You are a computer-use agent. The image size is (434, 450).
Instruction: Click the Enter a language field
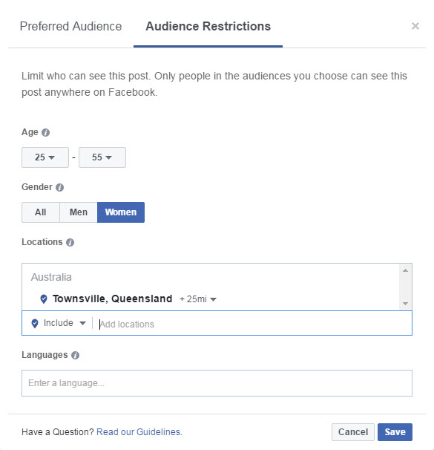(217, 383)
